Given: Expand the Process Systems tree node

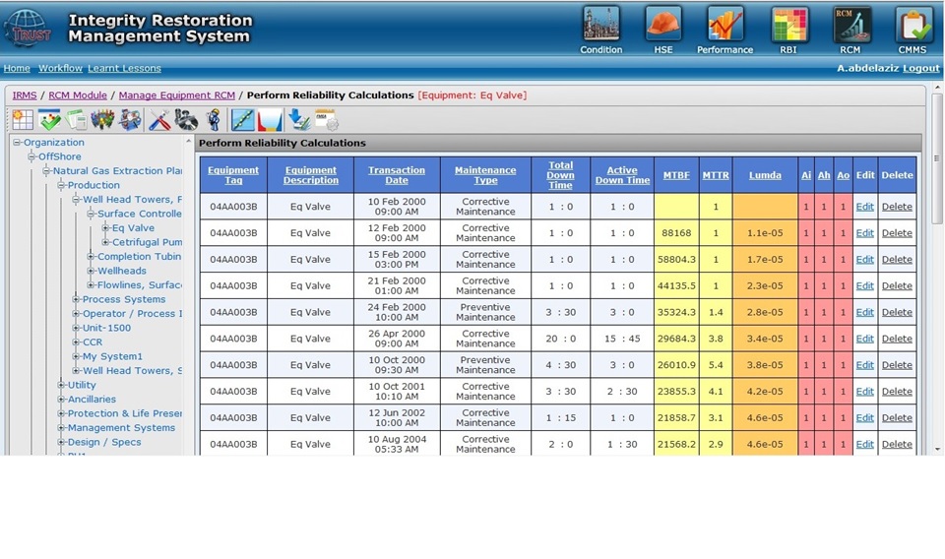Looking at the screenshot, I should click(77, 299).
